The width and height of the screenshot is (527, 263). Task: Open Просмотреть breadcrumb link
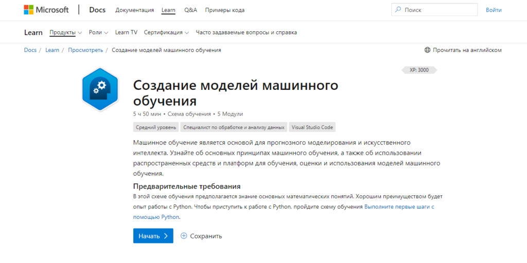tap(85, 50)
